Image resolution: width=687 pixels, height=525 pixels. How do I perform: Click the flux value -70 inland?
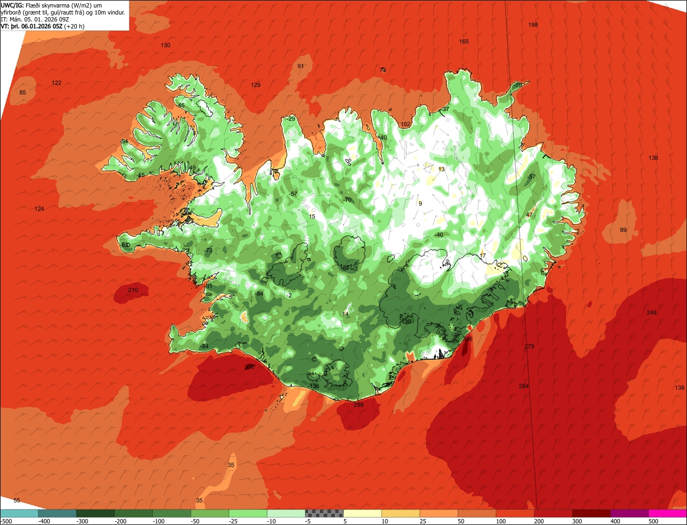pyautogui.click(x=347, y=200)
